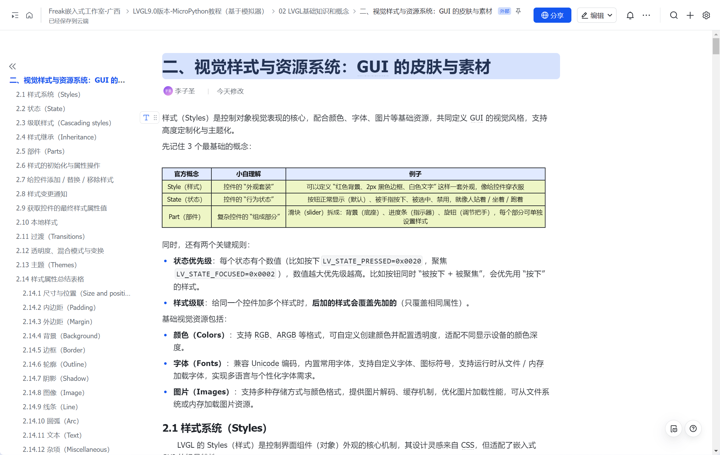The width and height of the screenshot is (720, 455).
Task: Open search with magnifier icon
Action: [674, 15]
